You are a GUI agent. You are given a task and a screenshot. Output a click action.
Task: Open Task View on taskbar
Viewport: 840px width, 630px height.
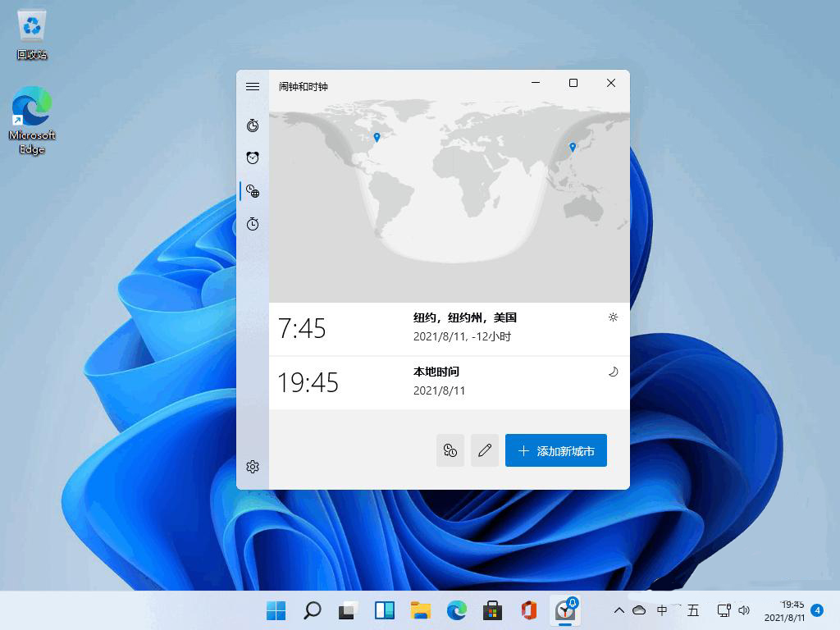coord(348,610)
